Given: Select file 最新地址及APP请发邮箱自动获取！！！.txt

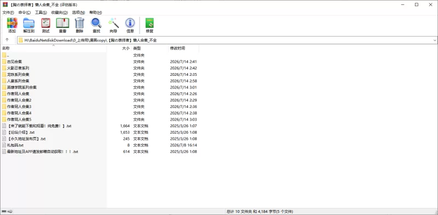Looking at the screenshot, I should click(43, 152).
